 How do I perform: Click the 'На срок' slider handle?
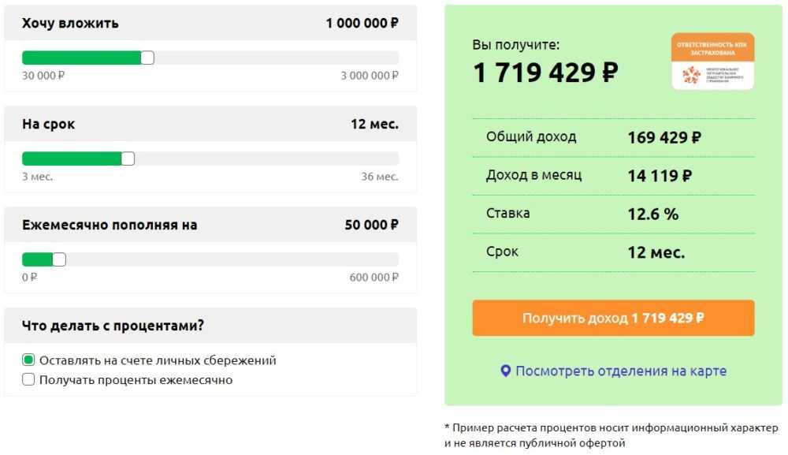(x=128, y=159)
